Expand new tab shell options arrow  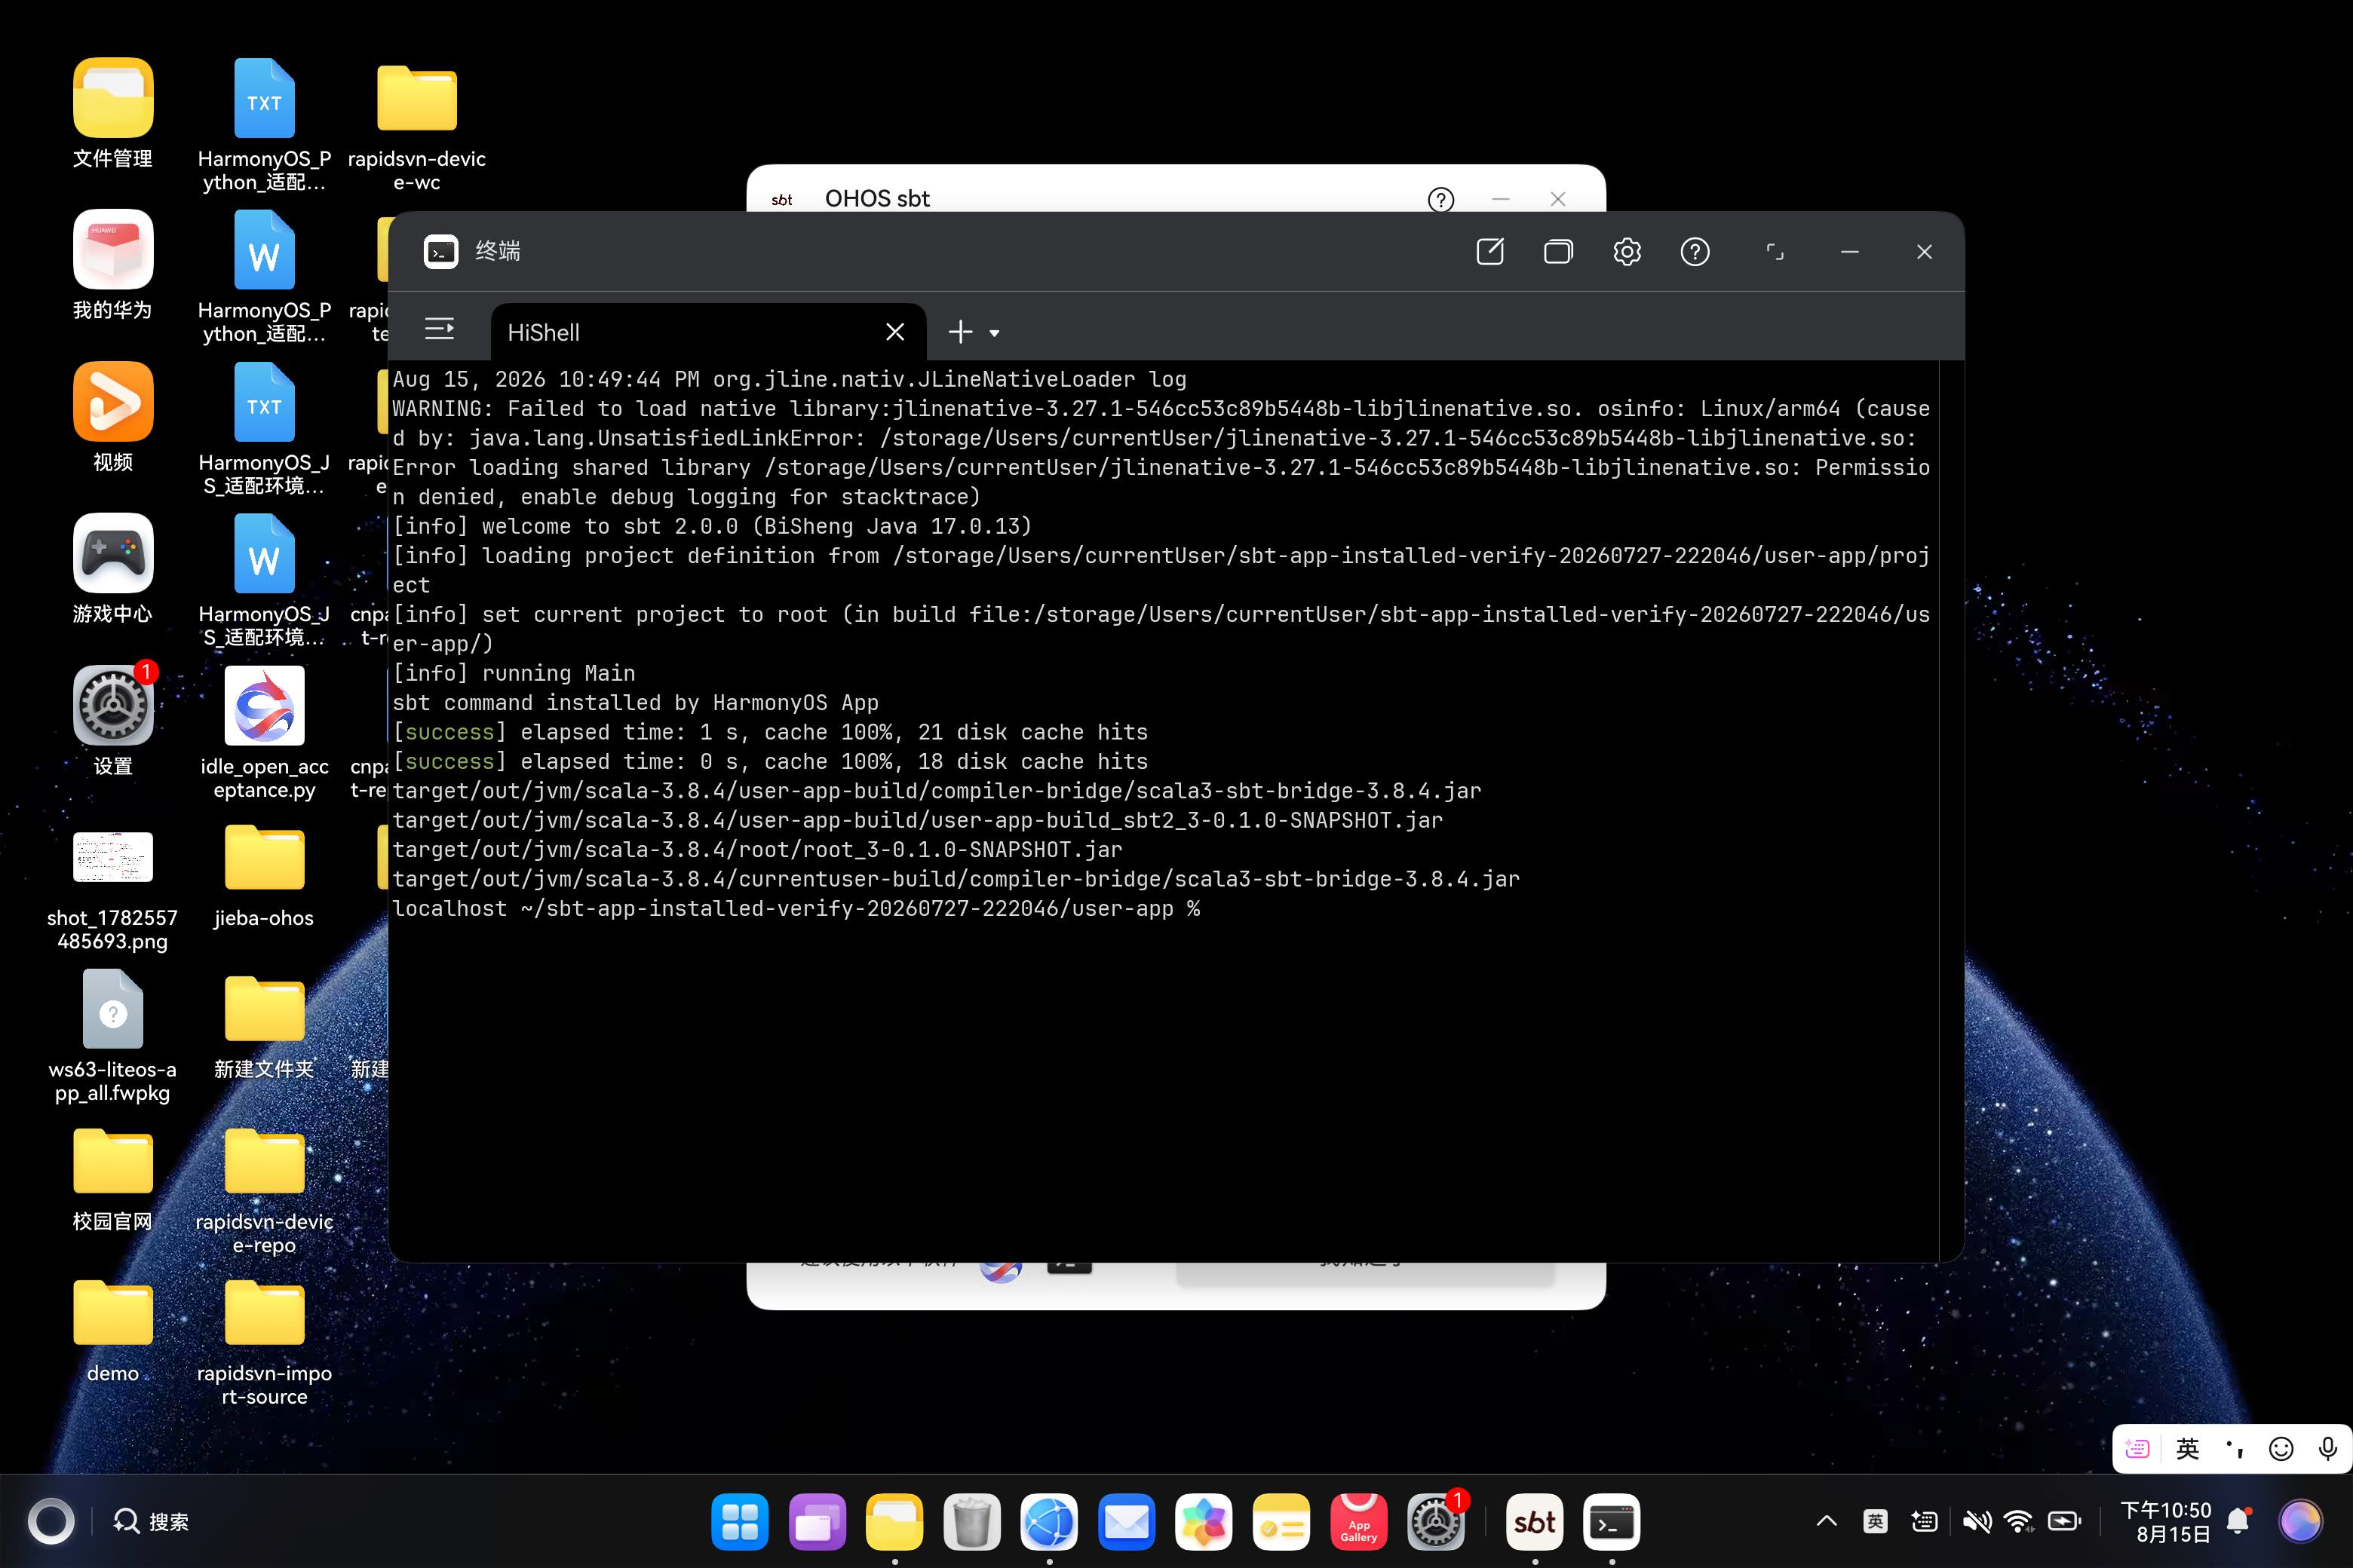tap(995, 333)
